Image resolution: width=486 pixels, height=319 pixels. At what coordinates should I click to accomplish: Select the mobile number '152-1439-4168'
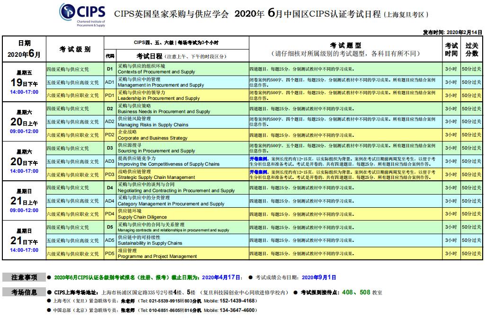click(x=237, y=301)
